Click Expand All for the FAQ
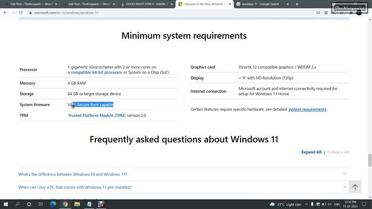The height and width of the screenshot is (209, 372). pos(312,152)
